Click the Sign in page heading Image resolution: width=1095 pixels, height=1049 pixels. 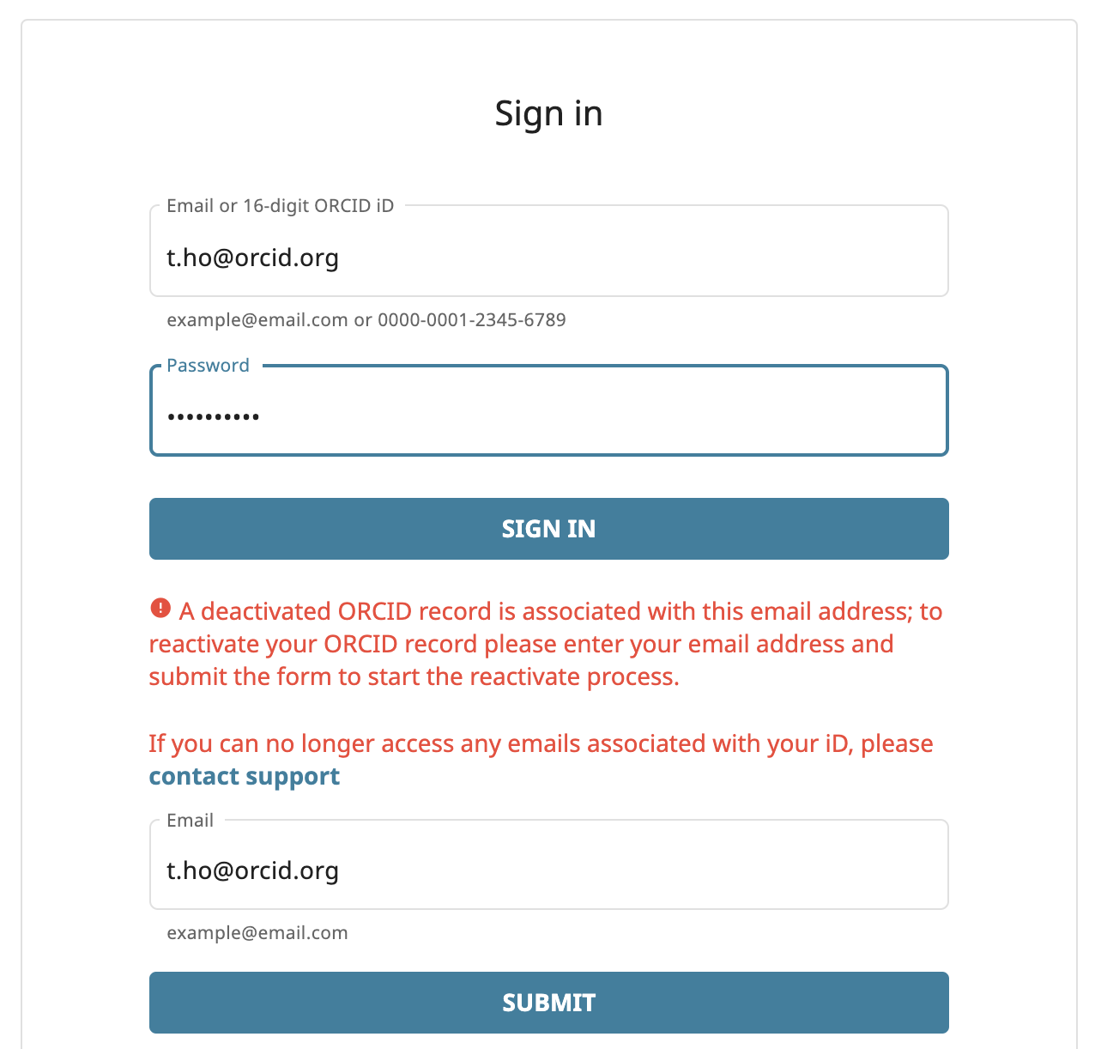[549, 113]
